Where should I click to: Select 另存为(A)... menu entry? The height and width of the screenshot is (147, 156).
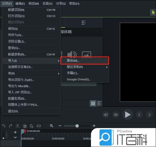(31, 35)
